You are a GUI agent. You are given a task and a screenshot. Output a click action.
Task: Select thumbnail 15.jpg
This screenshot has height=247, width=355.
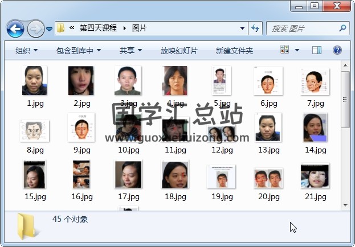tap(34, 174)
